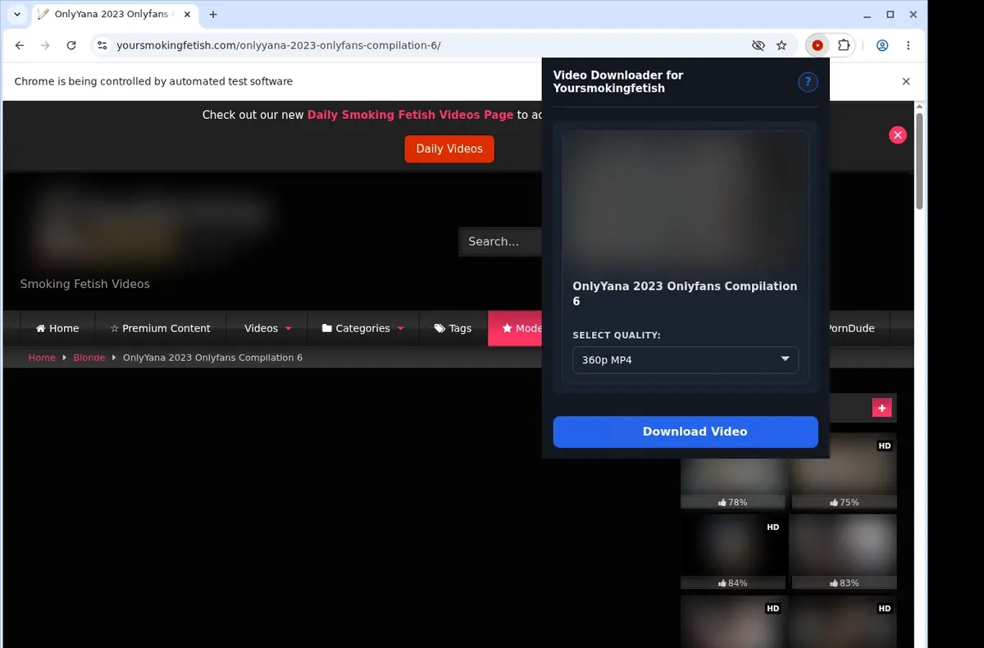The image size is (984, 648).
Task: Minimize the Chrome window
Action: [868, 14]
